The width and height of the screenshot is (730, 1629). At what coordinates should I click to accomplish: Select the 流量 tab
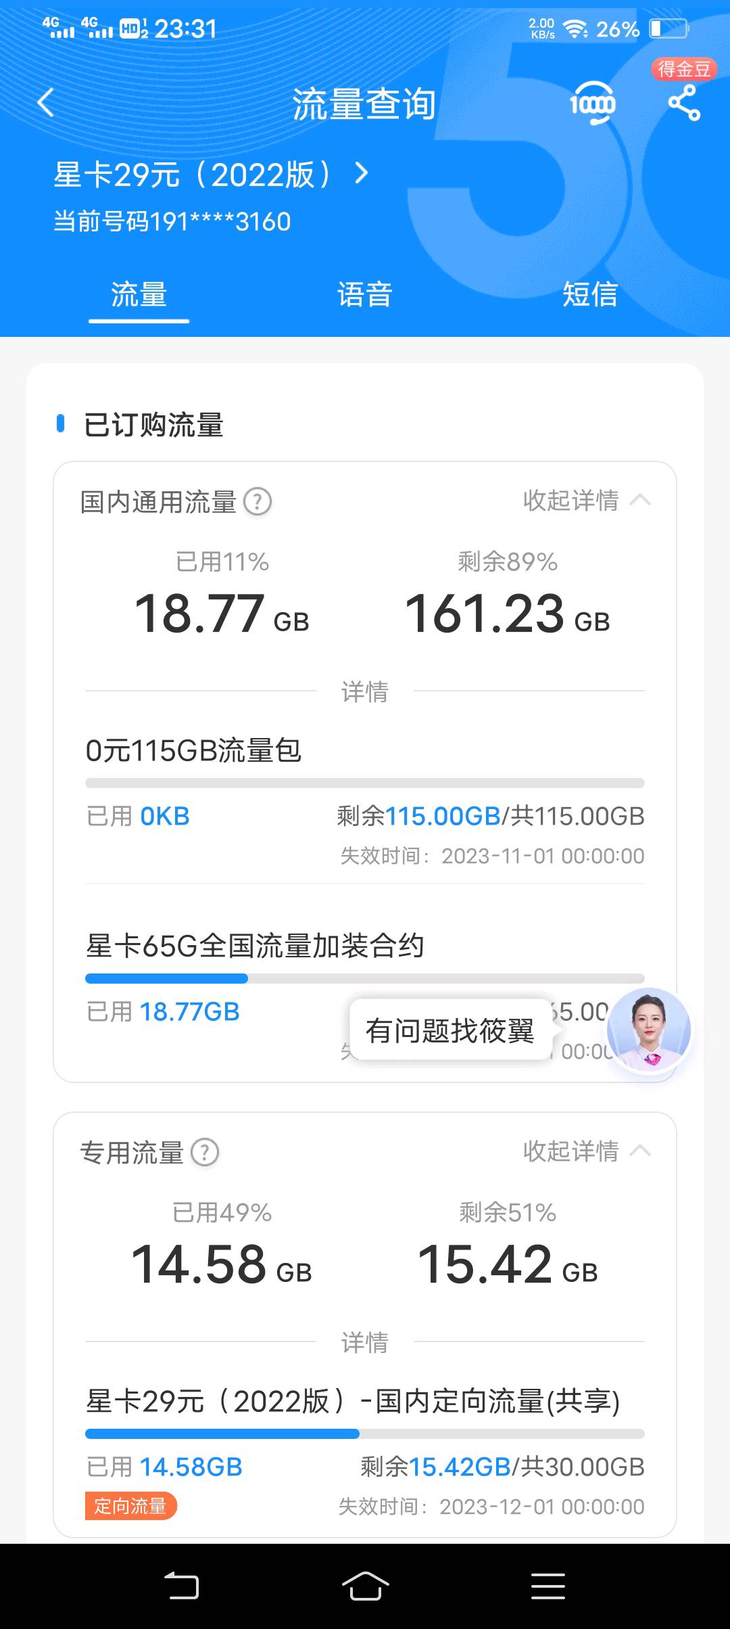pos(139,295)
